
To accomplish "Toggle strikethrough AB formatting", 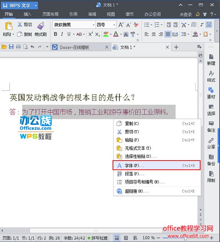I will point(79,34).
